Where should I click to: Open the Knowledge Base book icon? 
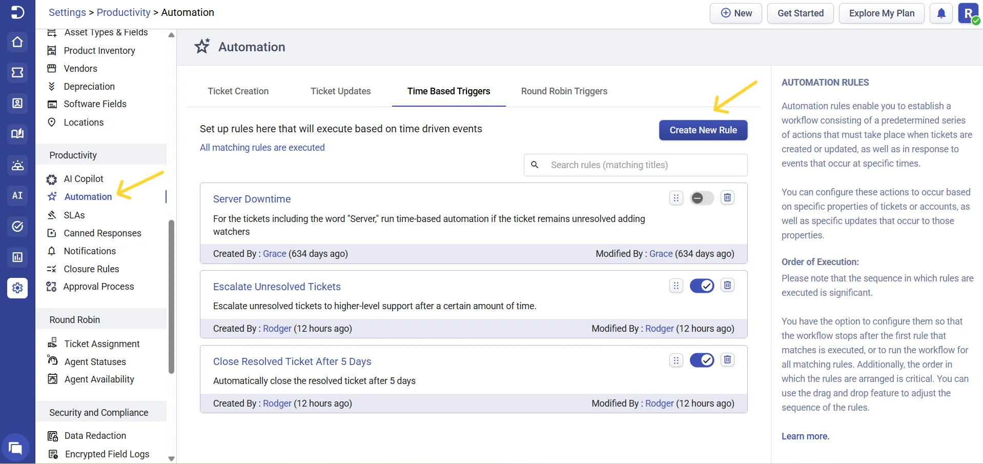click(17, 134)
